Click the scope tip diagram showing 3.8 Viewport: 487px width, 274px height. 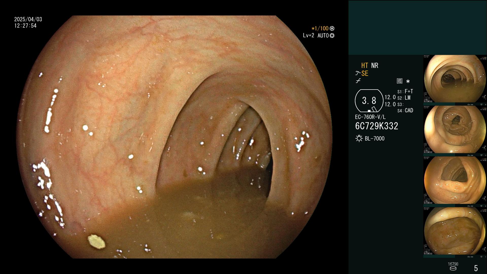point(369,101)
